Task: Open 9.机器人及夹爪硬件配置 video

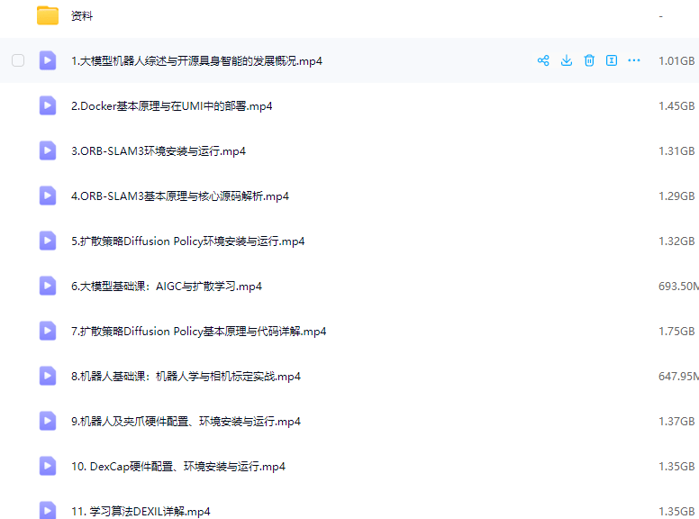Action: click(x=186, y=422)
